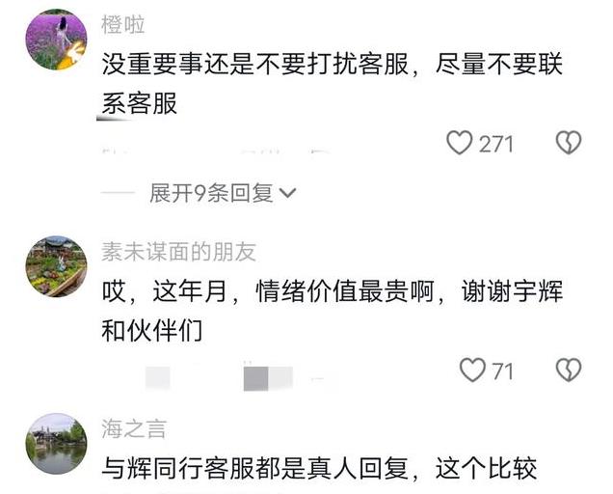
Task: Open username 素未谋面的朋友 profile
Action: (178, 252)
